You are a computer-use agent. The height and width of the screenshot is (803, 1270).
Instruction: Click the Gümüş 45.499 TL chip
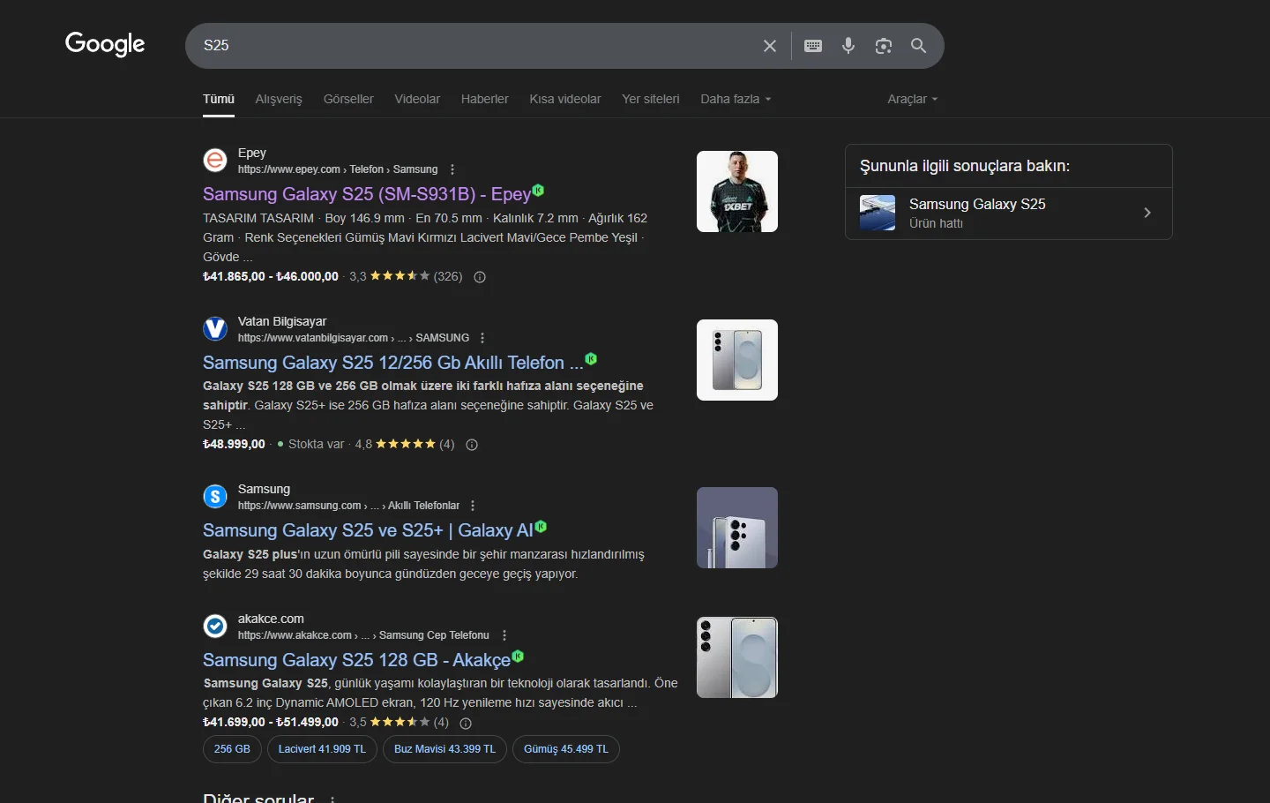[x=566, y=749]
